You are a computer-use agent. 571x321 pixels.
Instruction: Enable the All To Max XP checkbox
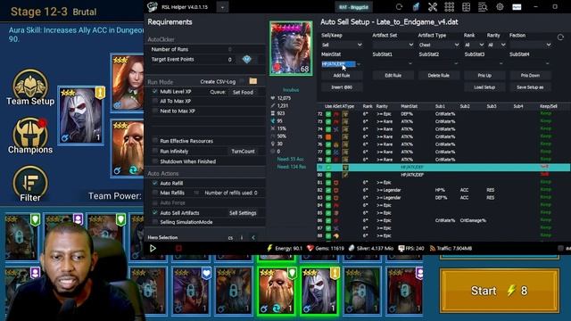[155, 101]
